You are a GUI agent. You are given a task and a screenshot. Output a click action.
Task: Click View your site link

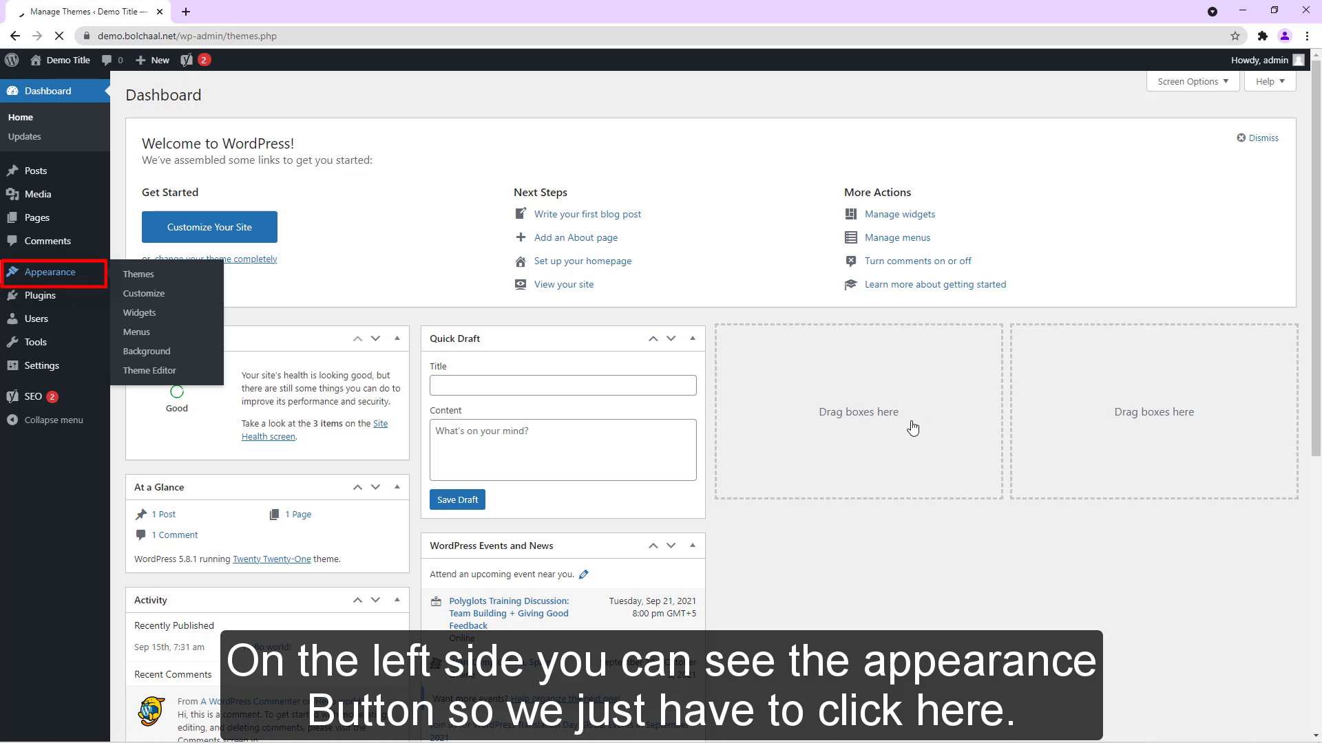tap(564, 284)
